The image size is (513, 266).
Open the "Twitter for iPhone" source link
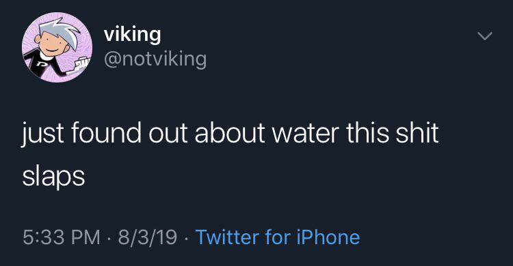click(278, 237)
